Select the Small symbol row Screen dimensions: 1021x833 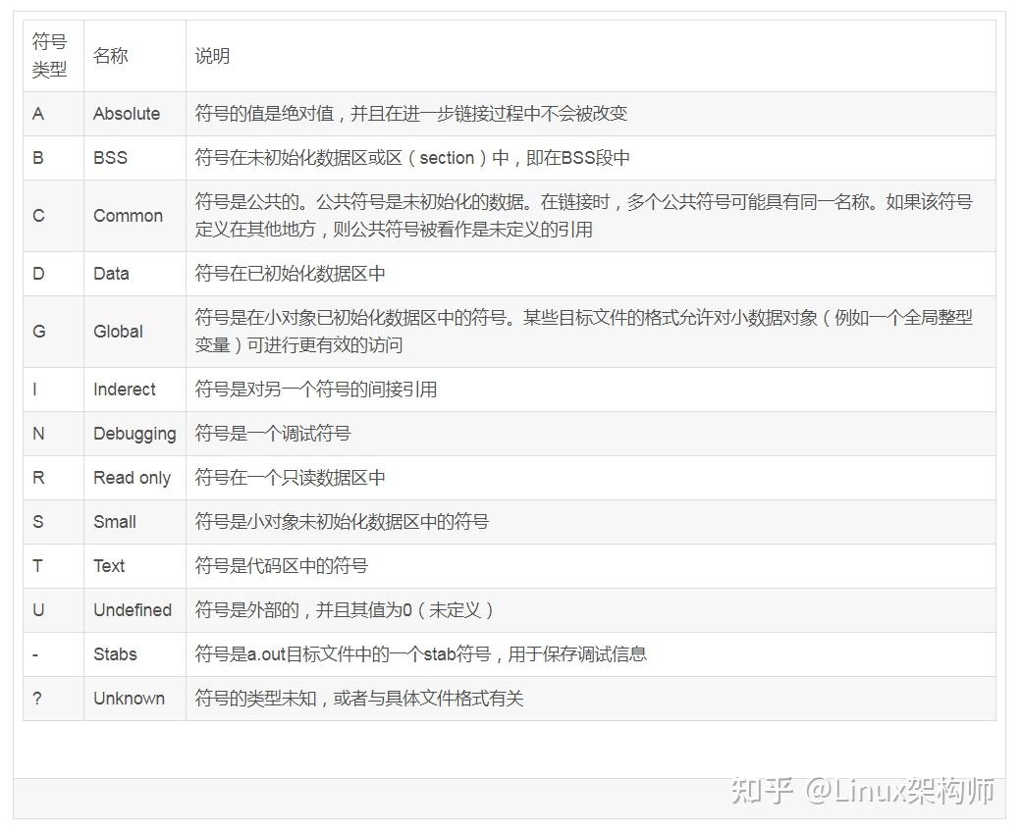click(x=393, y=522)
